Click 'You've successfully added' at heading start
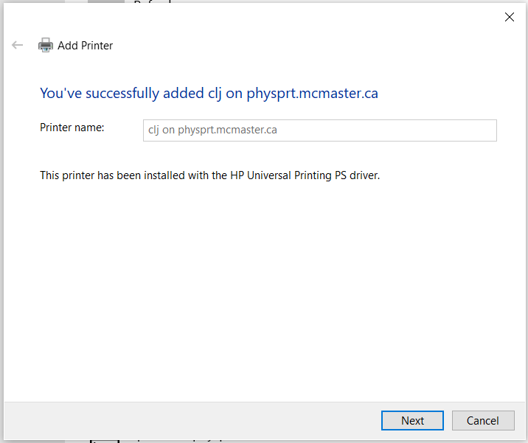528x443 pixels. pyautogui.click(x=100, y=94)
